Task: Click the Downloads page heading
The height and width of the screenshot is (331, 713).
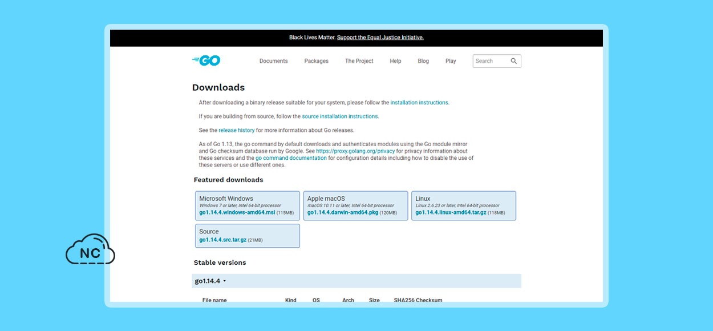Action: [x=218, y=87]
